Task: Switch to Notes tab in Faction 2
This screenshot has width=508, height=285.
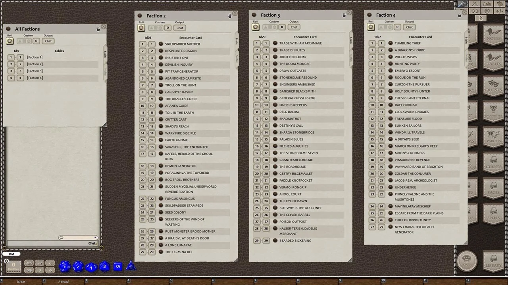Action: (x=237, y=59)
